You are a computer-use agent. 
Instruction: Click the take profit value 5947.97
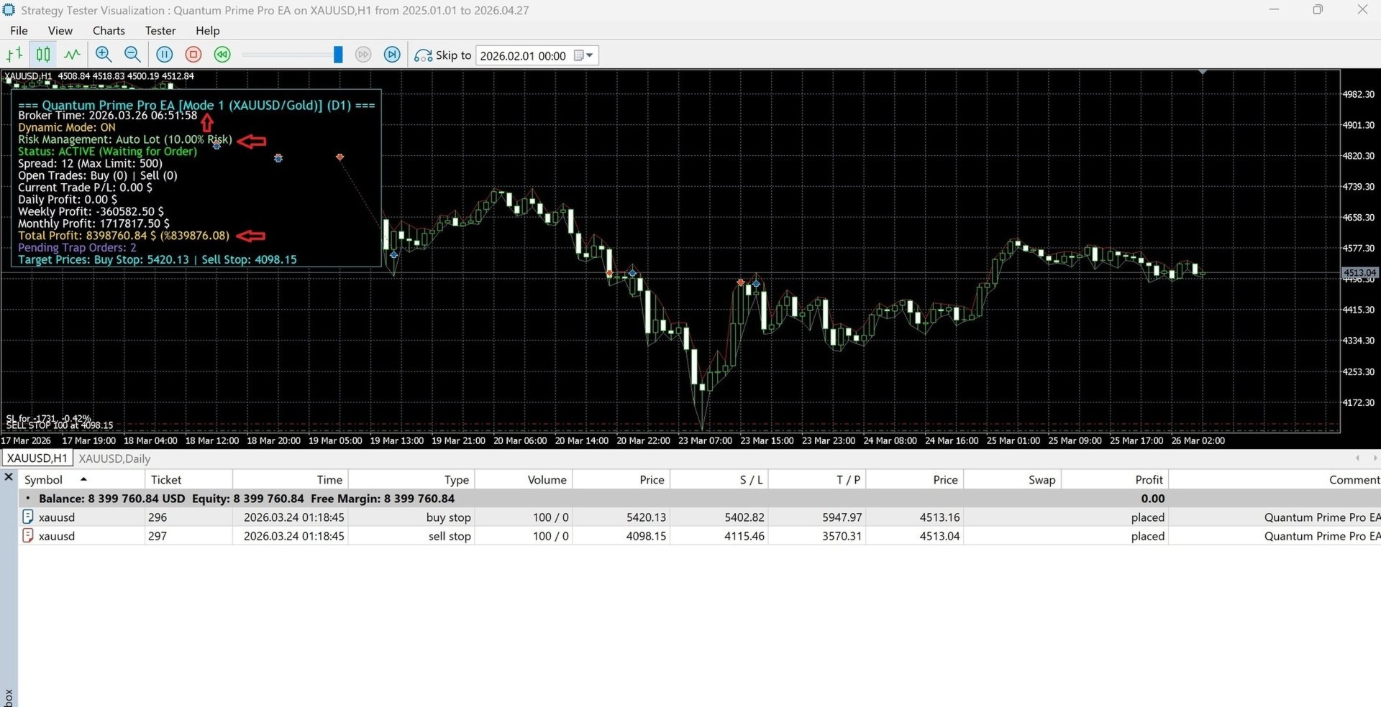[842, 517]
